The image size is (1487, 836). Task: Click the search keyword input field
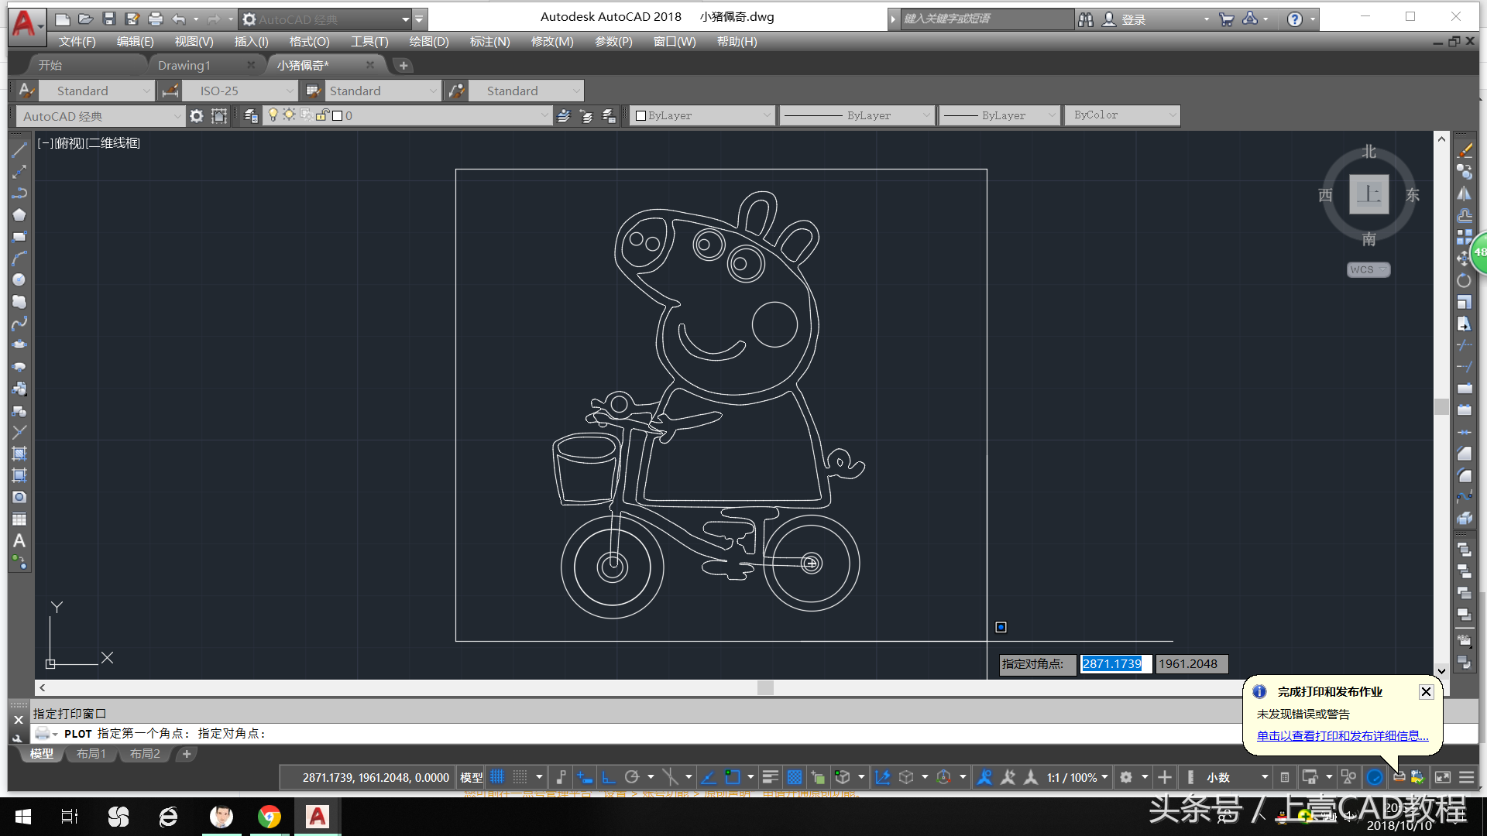pos(987,19)
